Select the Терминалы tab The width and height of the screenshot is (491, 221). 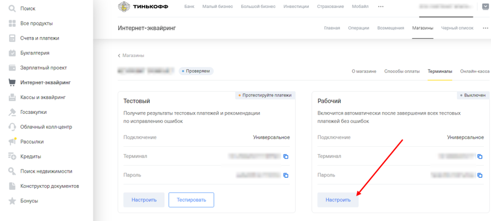(x=440, y=71)
